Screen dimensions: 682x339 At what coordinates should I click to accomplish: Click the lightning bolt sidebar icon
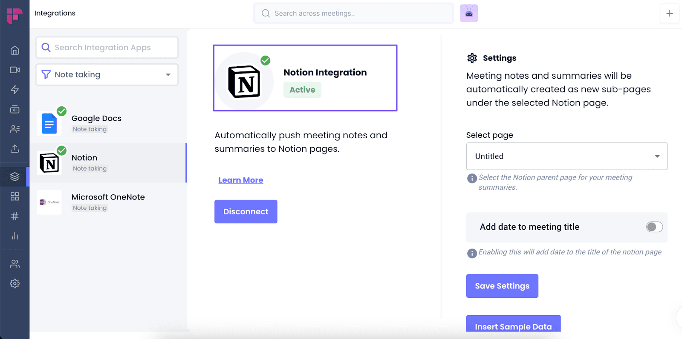(x=15, y=89)
